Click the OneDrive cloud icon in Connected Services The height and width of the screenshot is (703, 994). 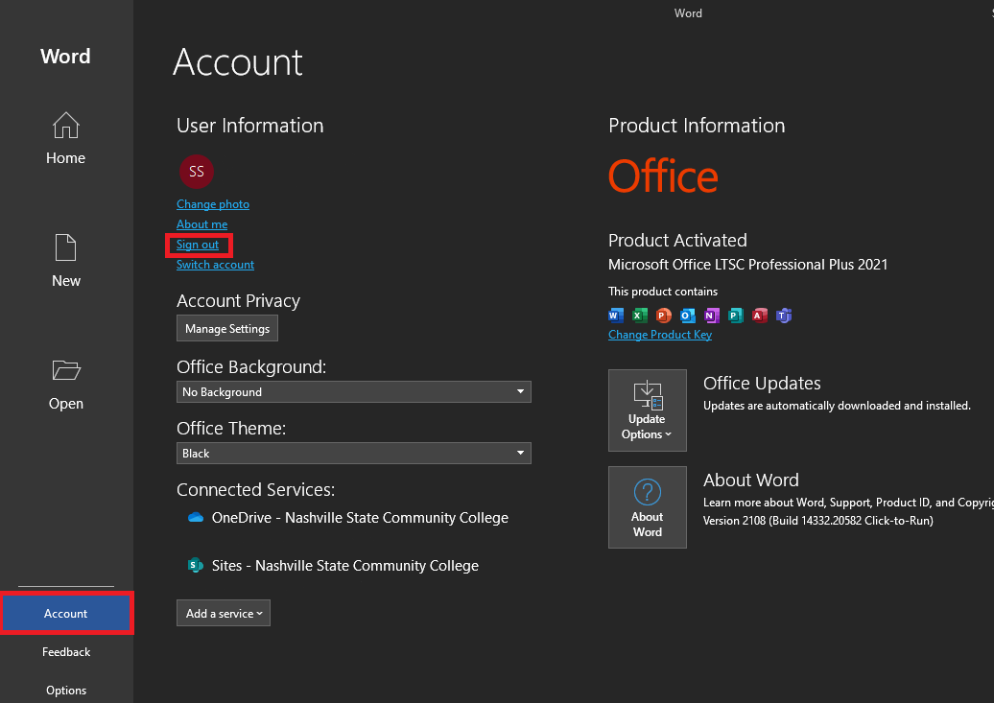click(196, 517)
